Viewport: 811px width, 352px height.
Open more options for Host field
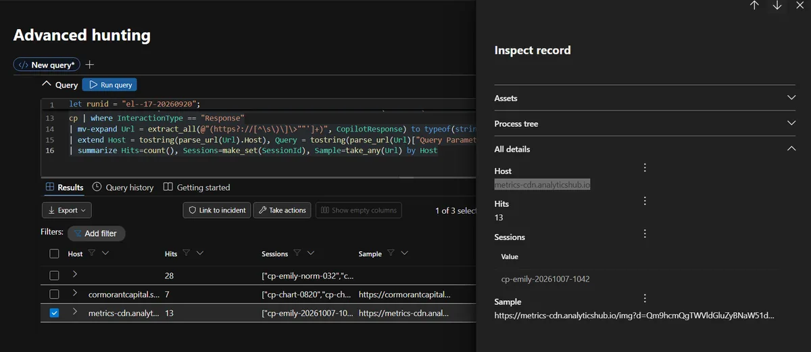click(x=645, y=168)
